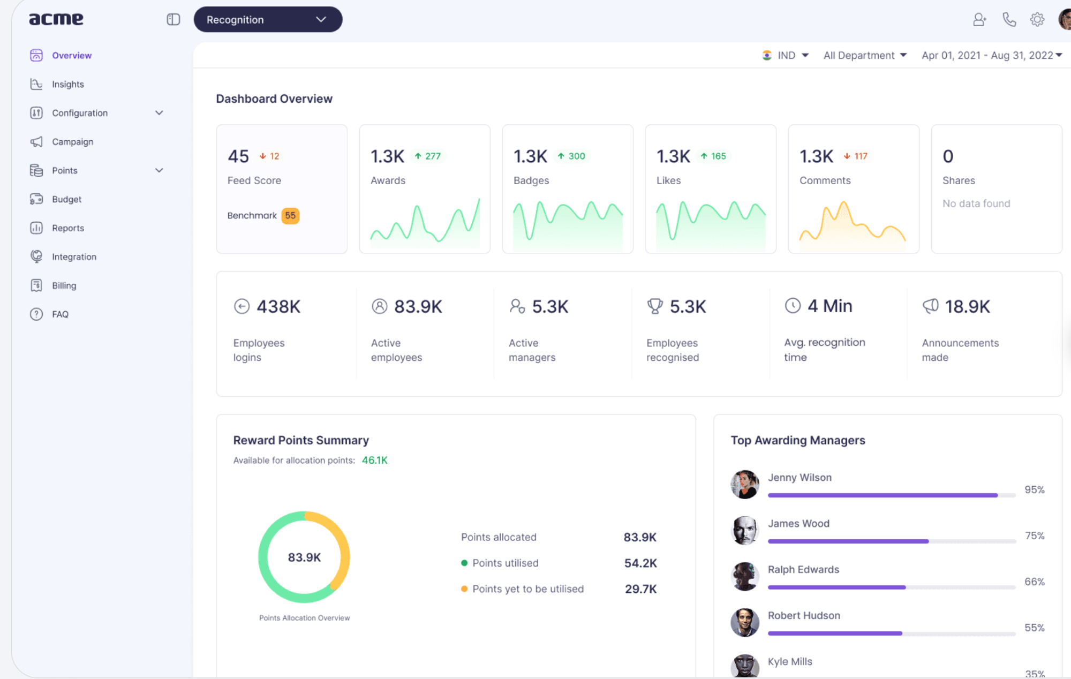This screenshot has height=679, width=1071.
Task: Expand the Configuration submenu chevron
Action: [159, 113]
